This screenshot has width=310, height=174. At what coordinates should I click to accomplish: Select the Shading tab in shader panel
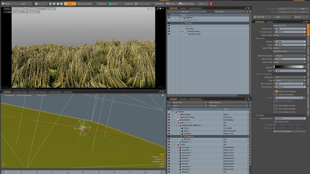coord(173,99)
